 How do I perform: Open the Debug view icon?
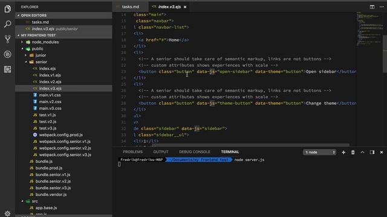7,54
